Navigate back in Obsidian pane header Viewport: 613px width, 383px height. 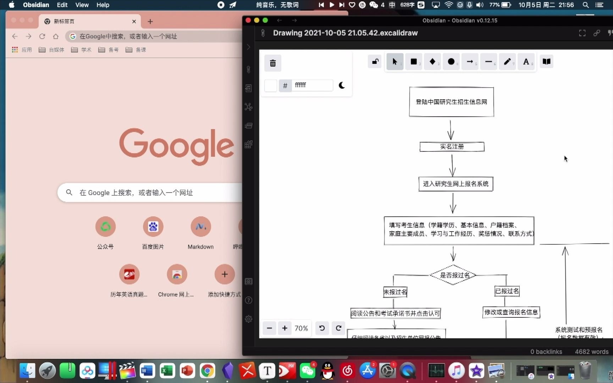(279, 20)
